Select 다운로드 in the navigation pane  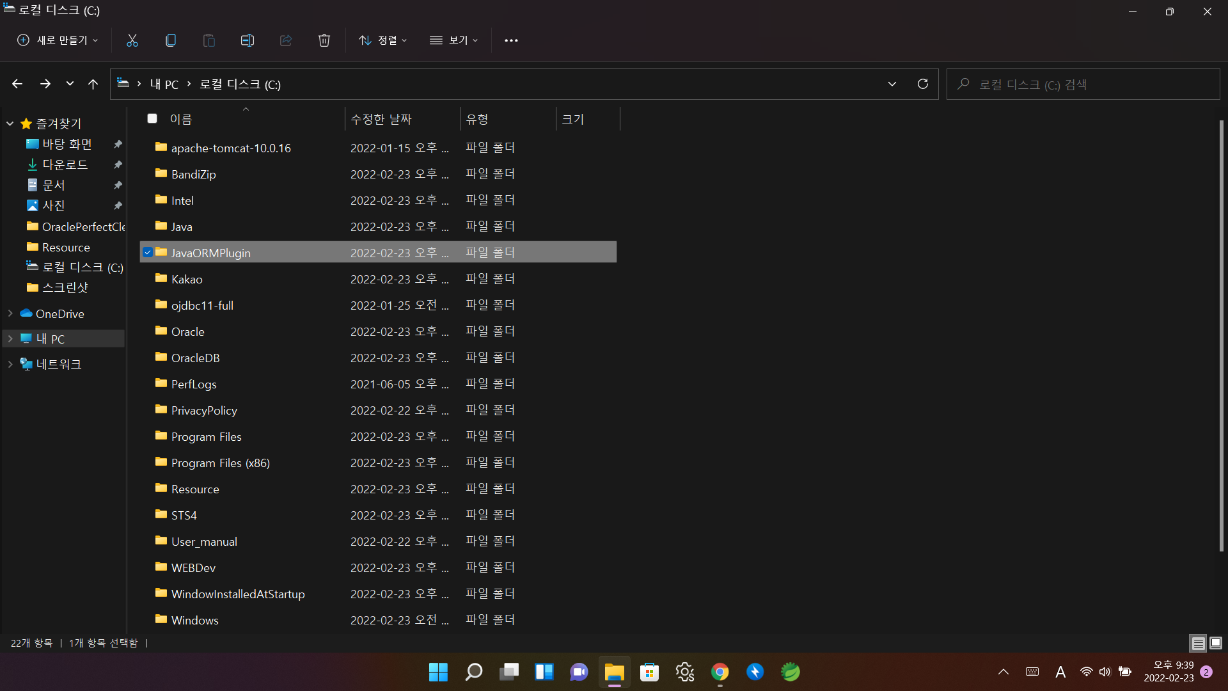coord(65,164)
